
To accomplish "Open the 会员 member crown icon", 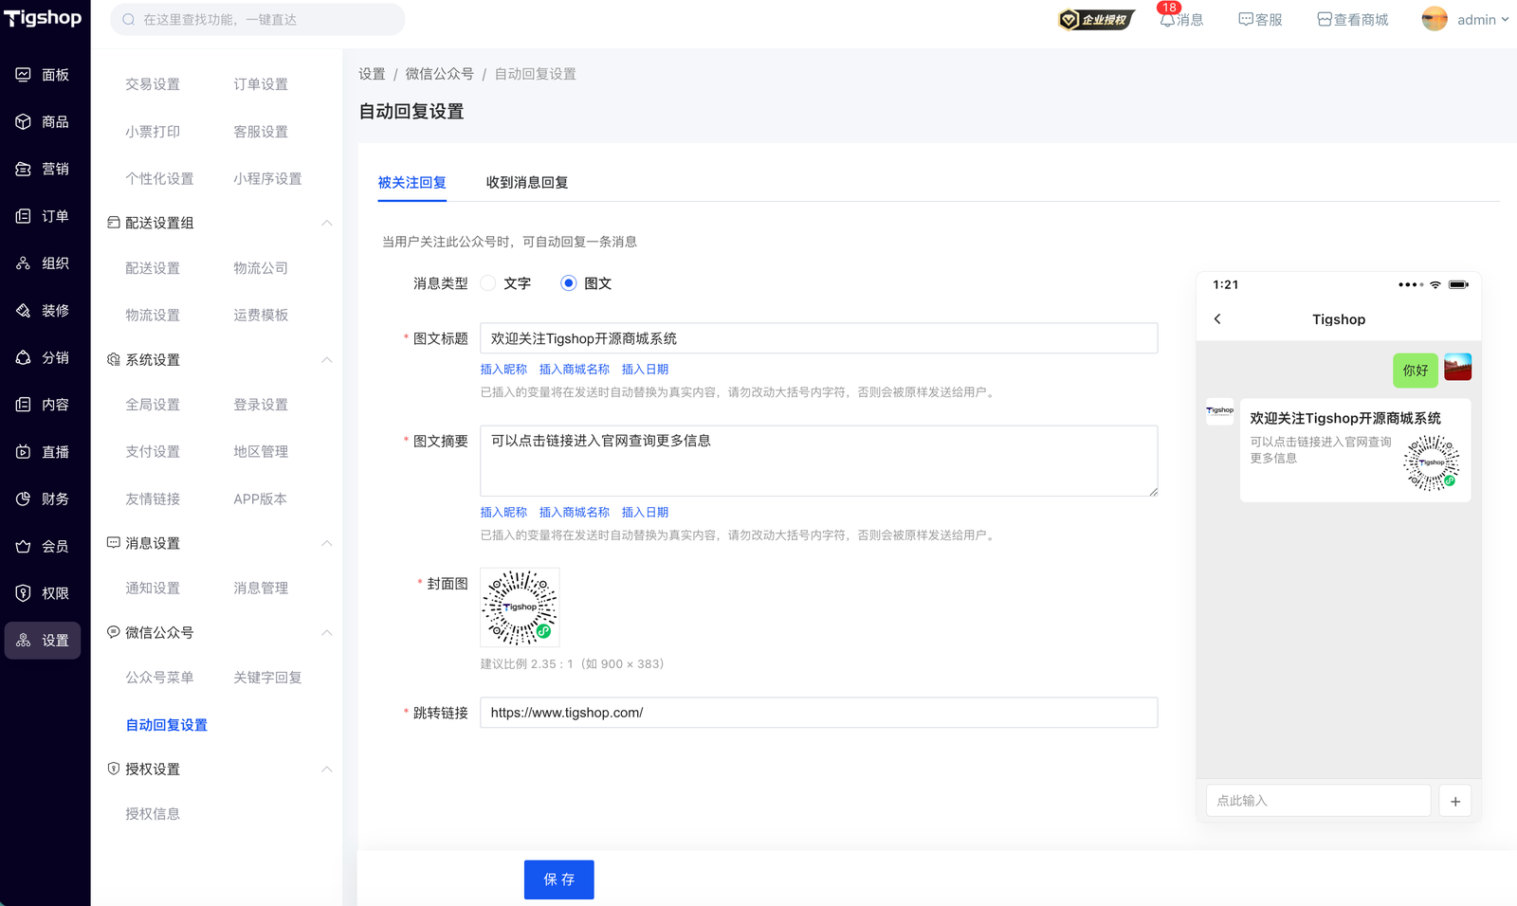I will 24,547.
